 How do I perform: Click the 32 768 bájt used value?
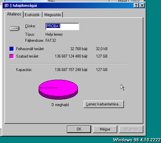tap(79, 49)
